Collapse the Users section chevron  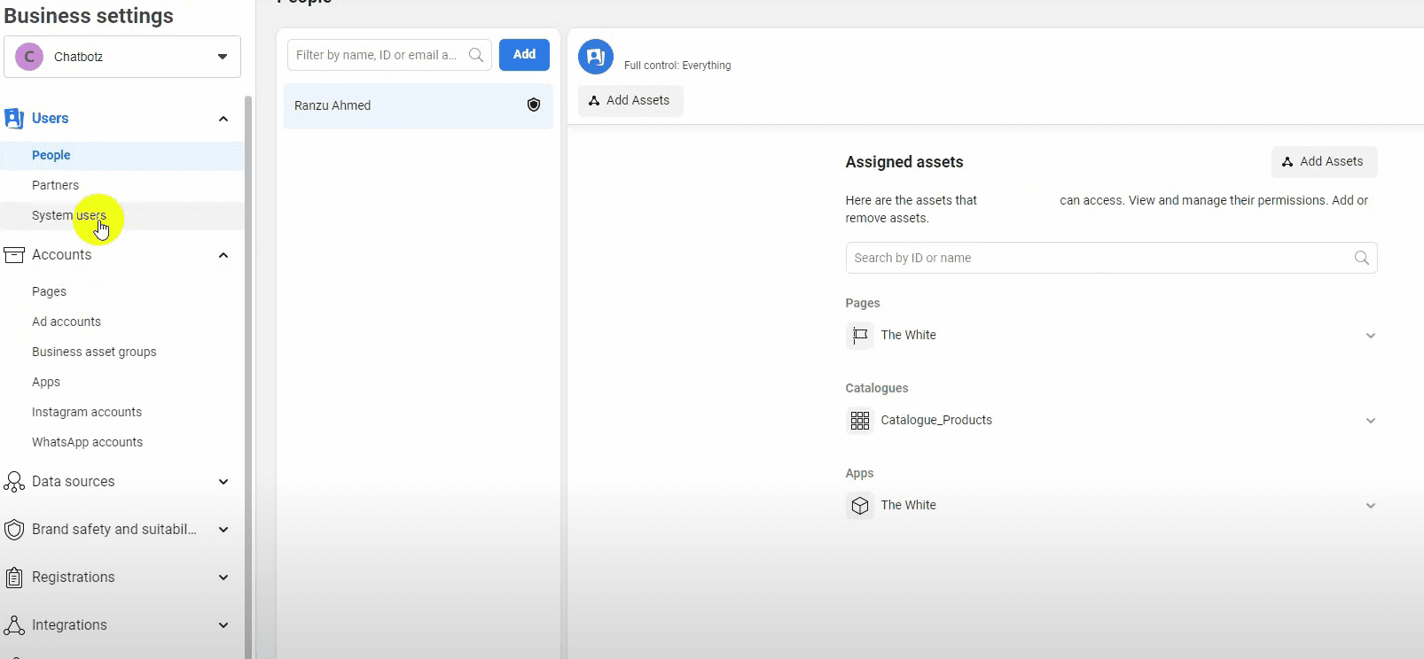click(223, 119)
